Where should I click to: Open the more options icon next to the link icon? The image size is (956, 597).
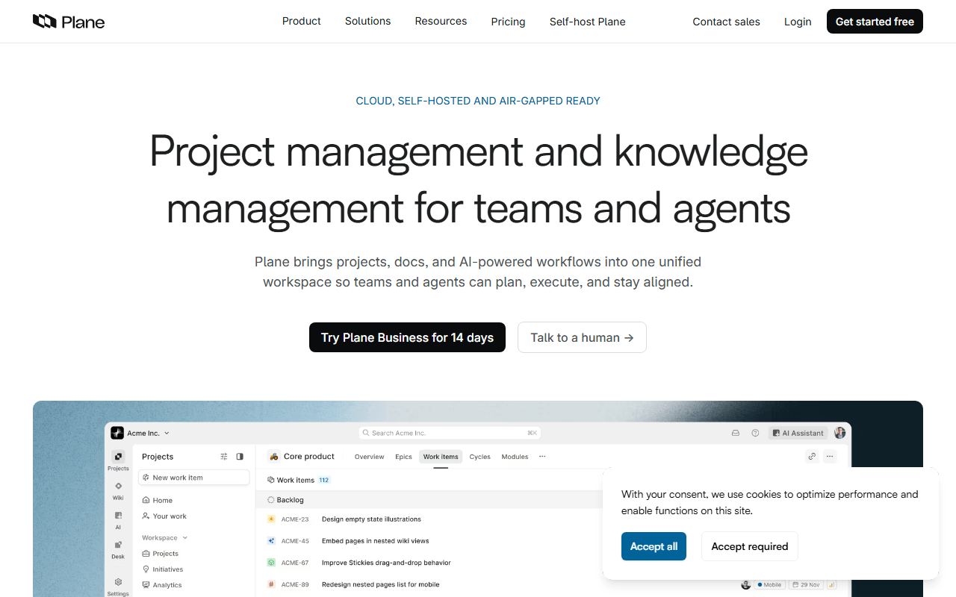point(830,457)
